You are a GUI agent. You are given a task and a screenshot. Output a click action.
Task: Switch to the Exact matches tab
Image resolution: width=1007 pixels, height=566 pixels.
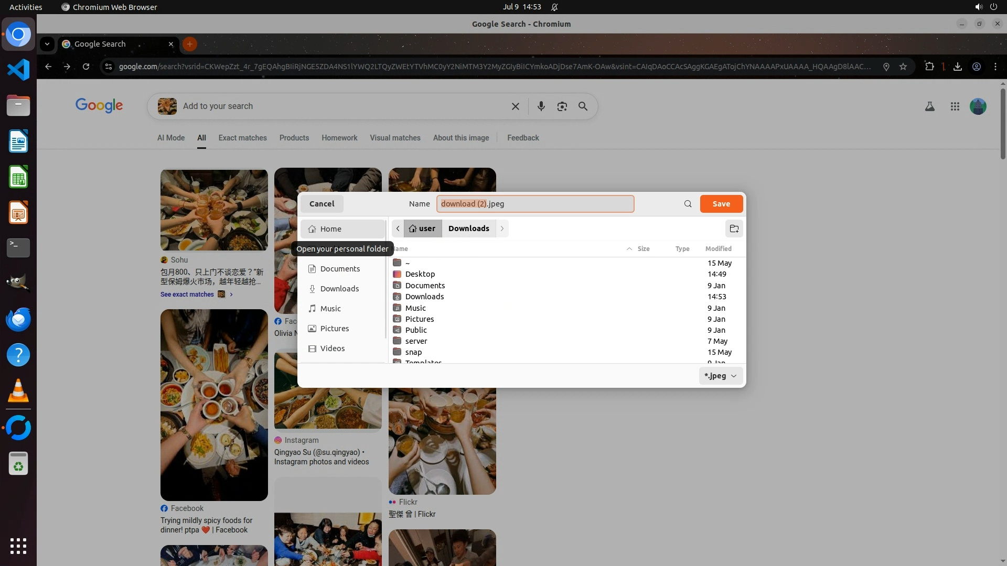(x=242, y=138)
